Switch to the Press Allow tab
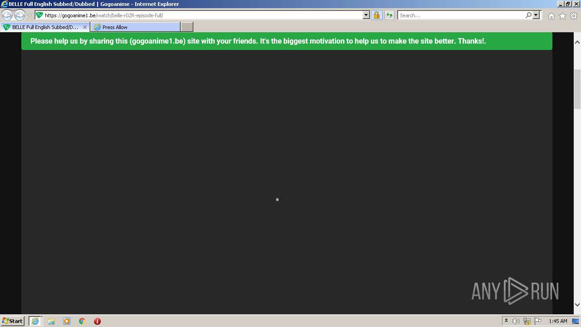Viewport: 581px width, 327px height. [x=135, y=27]
